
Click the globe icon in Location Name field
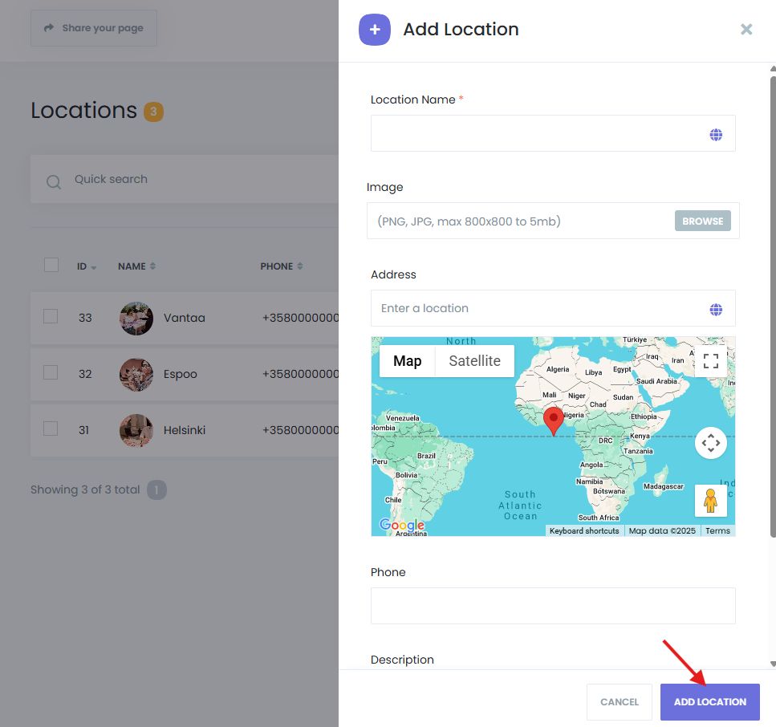pos(716,135)
